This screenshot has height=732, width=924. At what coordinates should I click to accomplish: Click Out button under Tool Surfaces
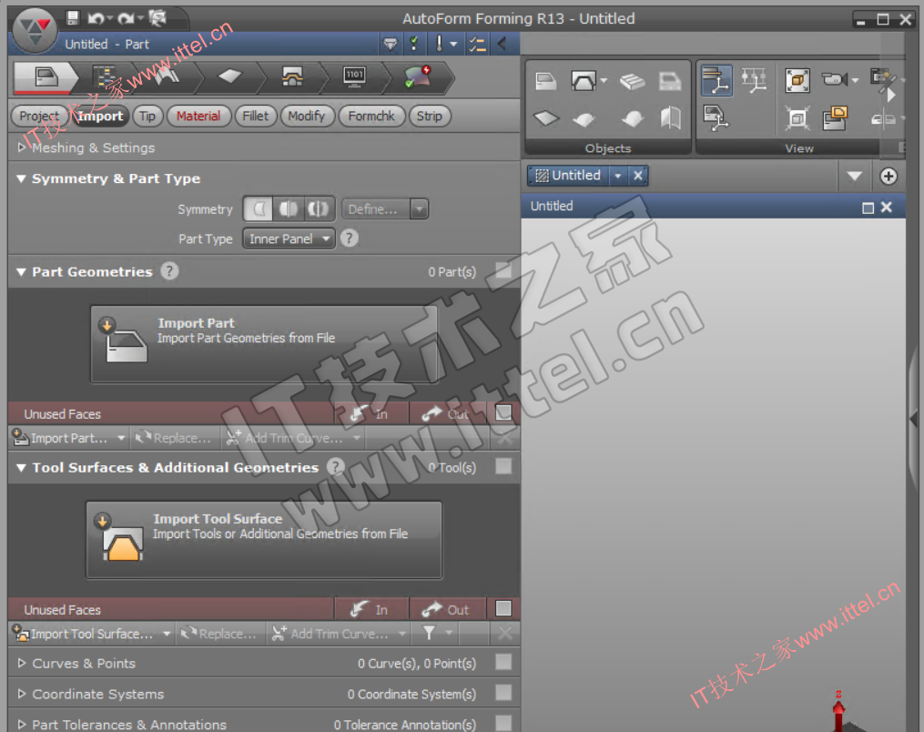[446, 610]
